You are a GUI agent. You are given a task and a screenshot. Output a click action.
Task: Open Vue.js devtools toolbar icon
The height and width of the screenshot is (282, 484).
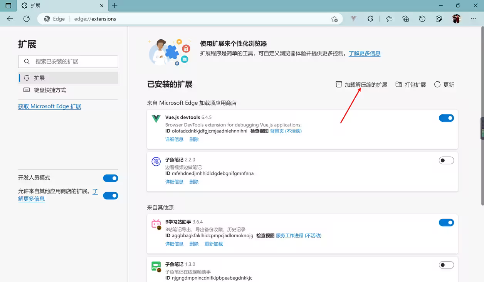coord(353,18)
